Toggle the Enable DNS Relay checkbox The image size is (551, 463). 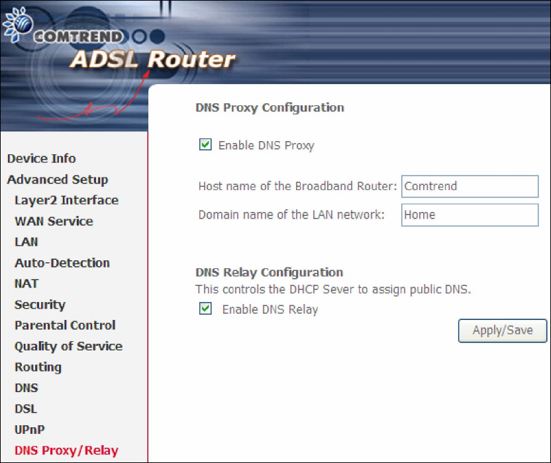[205, 309]
